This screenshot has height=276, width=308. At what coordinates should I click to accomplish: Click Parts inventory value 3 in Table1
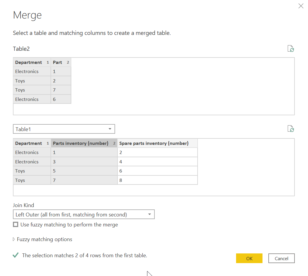tap(84, 162)
